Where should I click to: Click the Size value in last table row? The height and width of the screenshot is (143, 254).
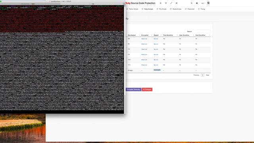coord(130,71)
